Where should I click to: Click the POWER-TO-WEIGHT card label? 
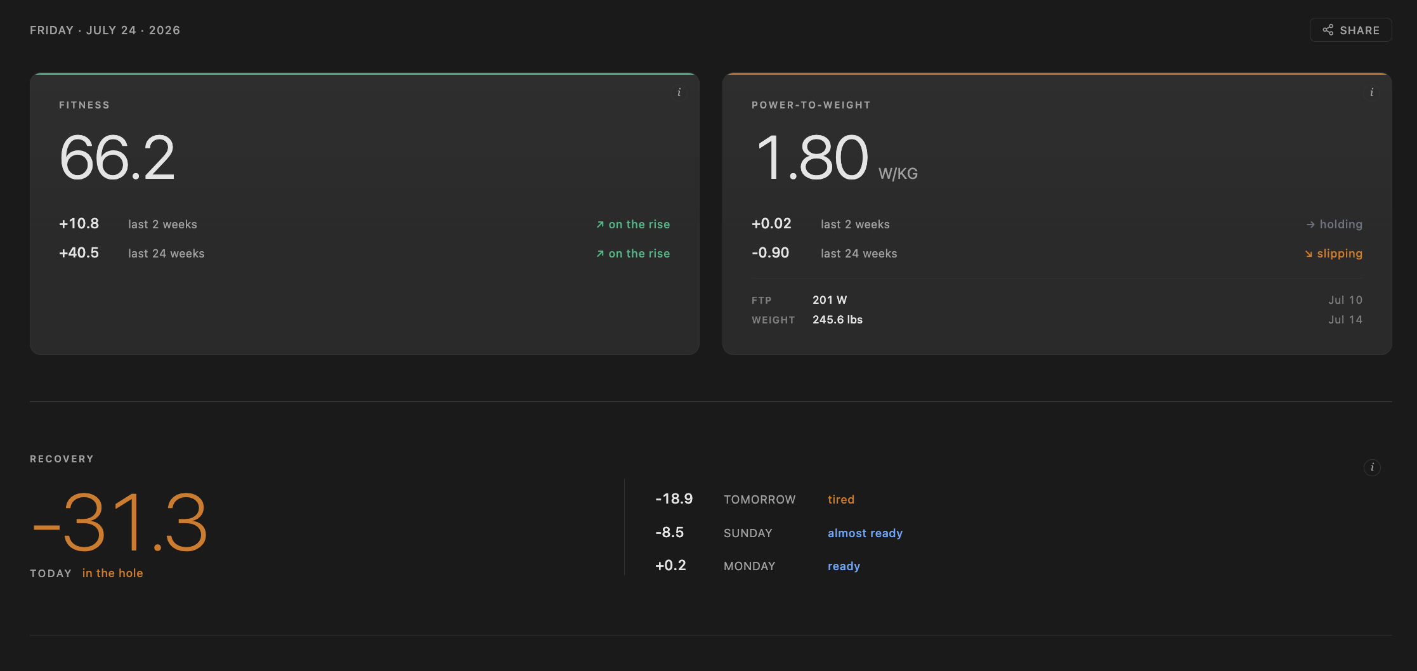[811, 105]
